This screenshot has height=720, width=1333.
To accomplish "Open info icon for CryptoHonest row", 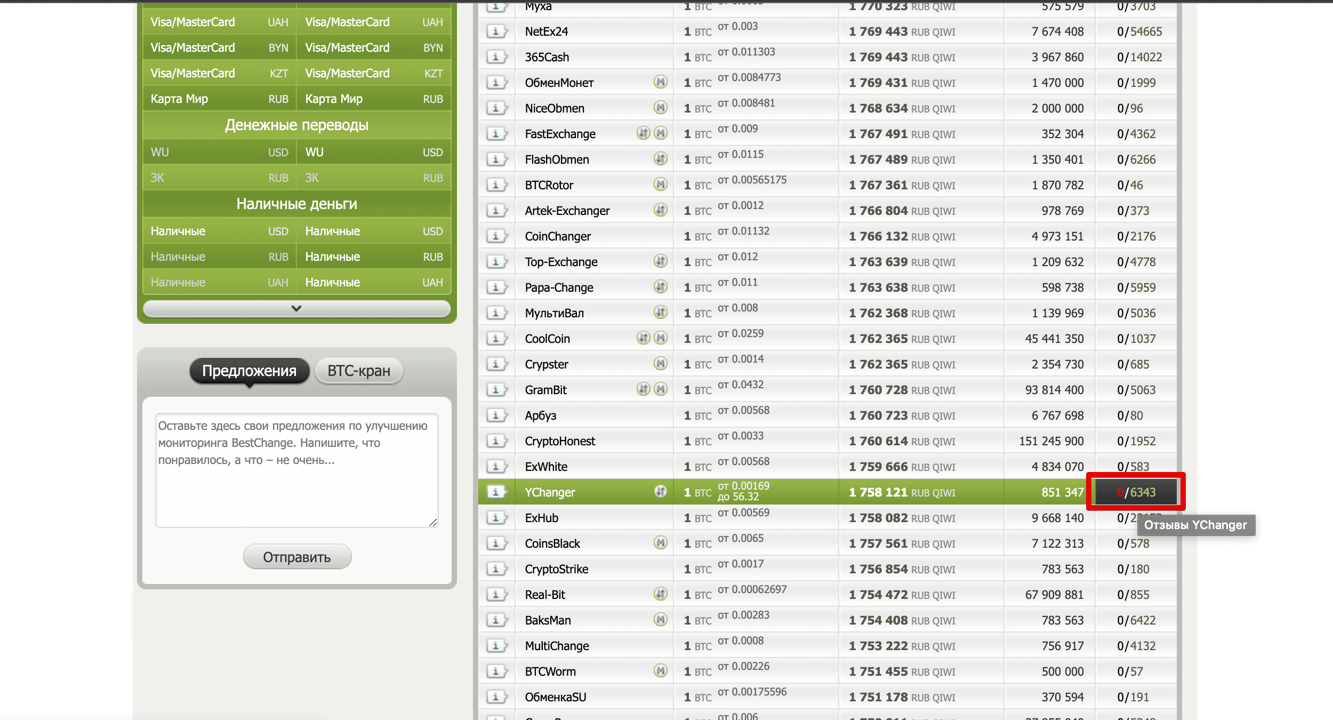I will click(496, 441).
